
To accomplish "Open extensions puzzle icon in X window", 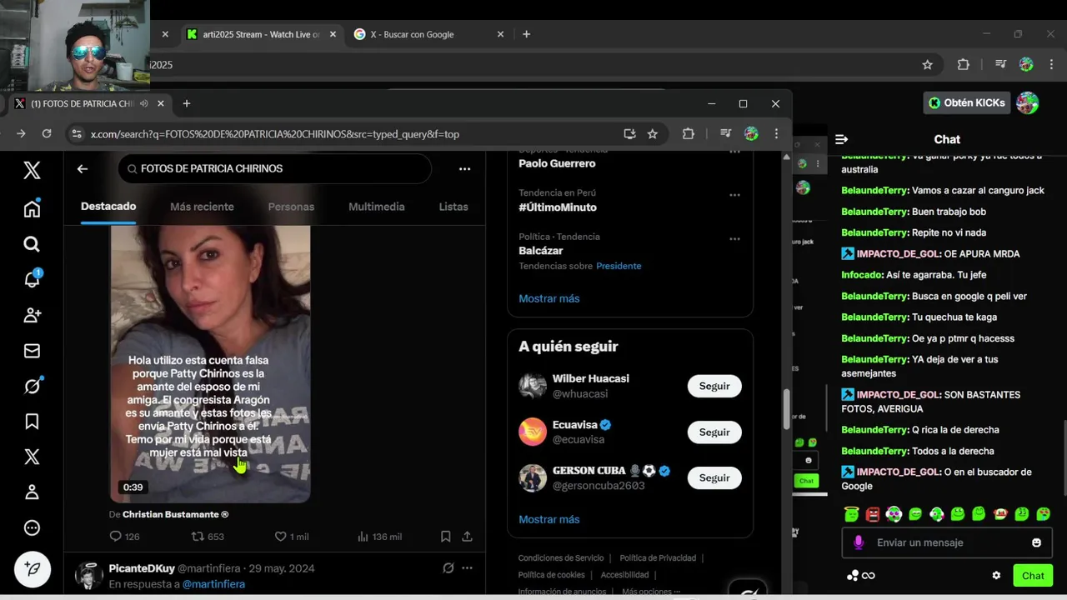I will point(688,133).
